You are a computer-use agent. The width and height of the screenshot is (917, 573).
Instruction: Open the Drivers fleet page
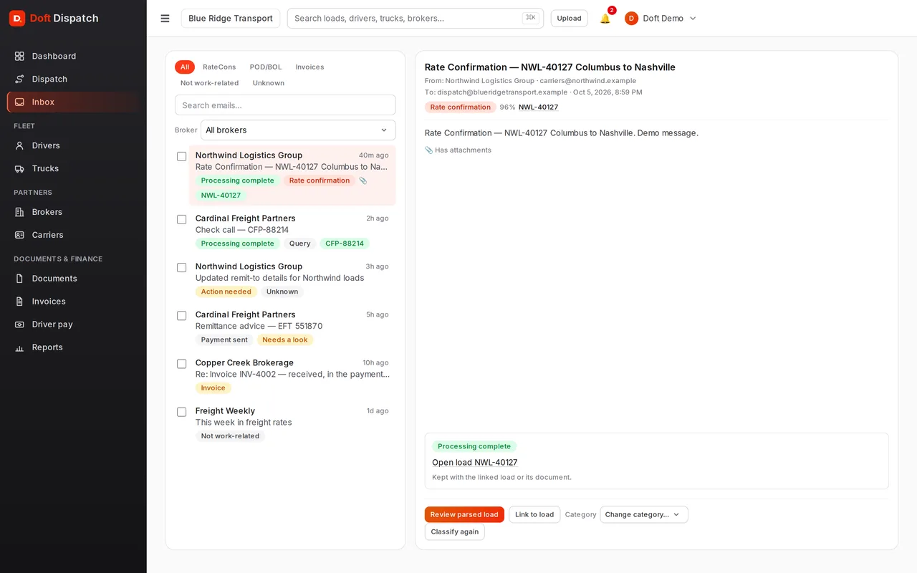coord(73,145)
